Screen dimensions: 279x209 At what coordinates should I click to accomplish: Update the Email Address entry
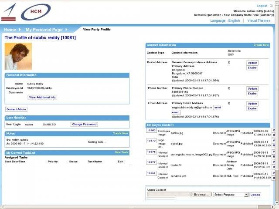(252, 104)
